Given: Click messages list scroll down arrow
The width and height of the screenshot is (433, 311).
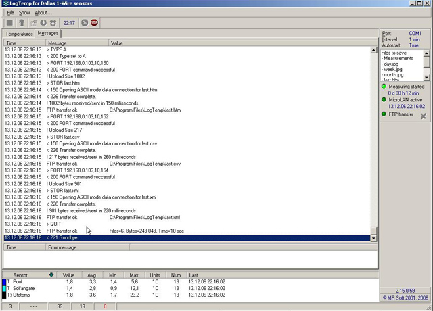Looking at the screenshot, I should click(373, 238).
